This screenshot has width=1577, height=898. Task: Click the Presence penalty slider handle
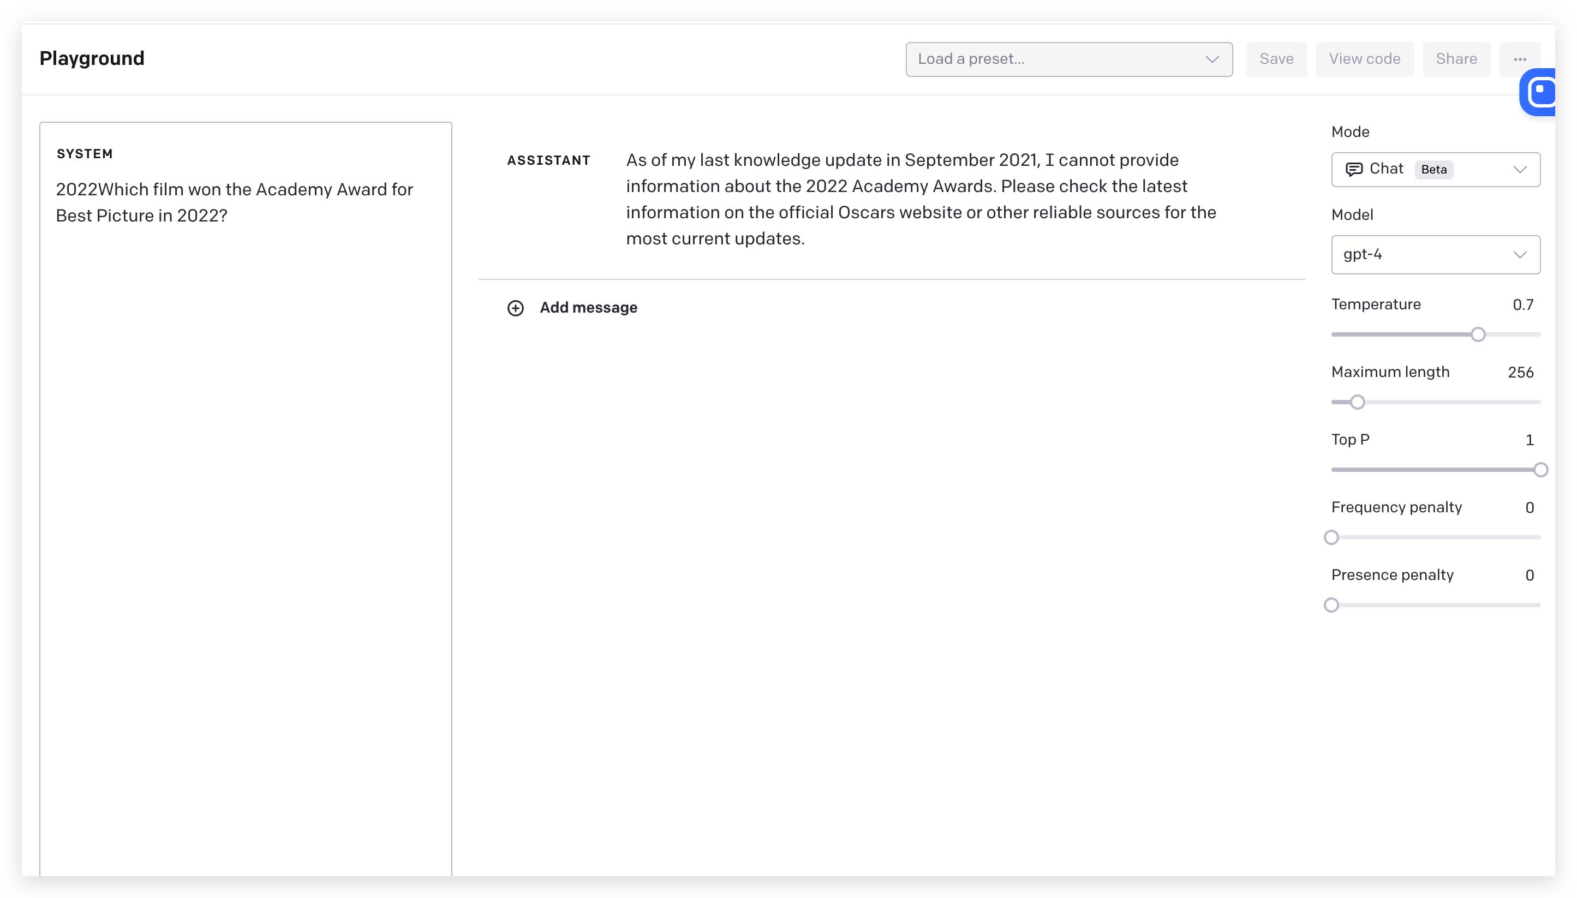tap(1331, 605)
